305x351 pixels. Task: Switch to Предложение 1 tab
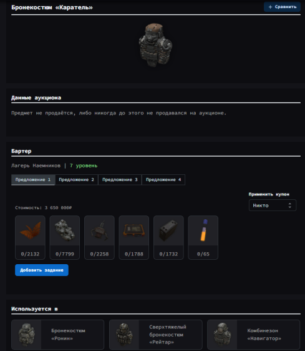(33, 180)
